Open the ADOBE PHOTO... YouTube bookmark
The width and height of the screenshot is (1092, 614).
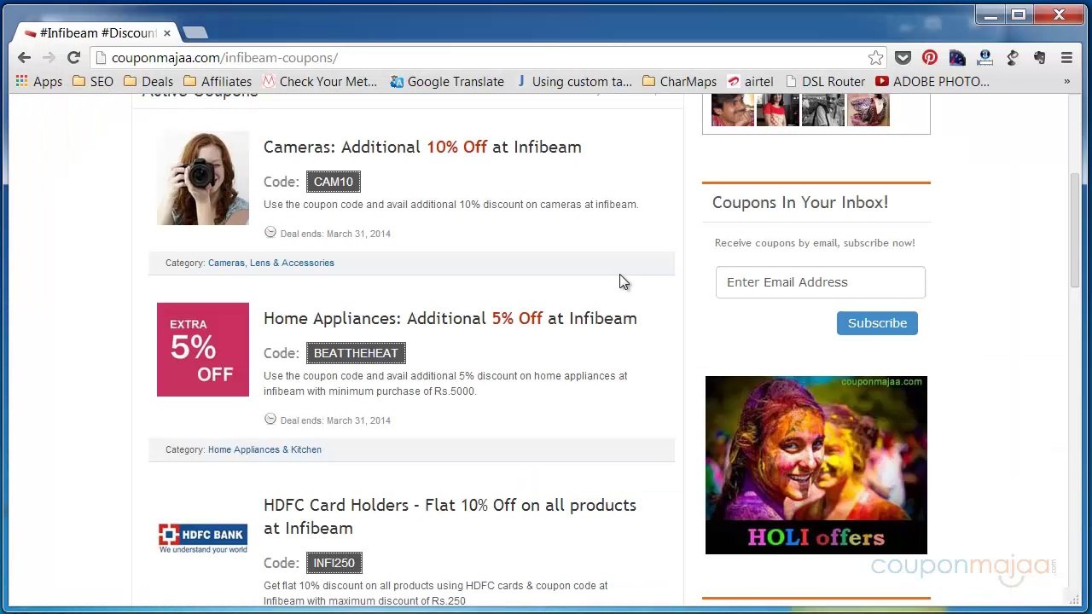click(932, 82)
